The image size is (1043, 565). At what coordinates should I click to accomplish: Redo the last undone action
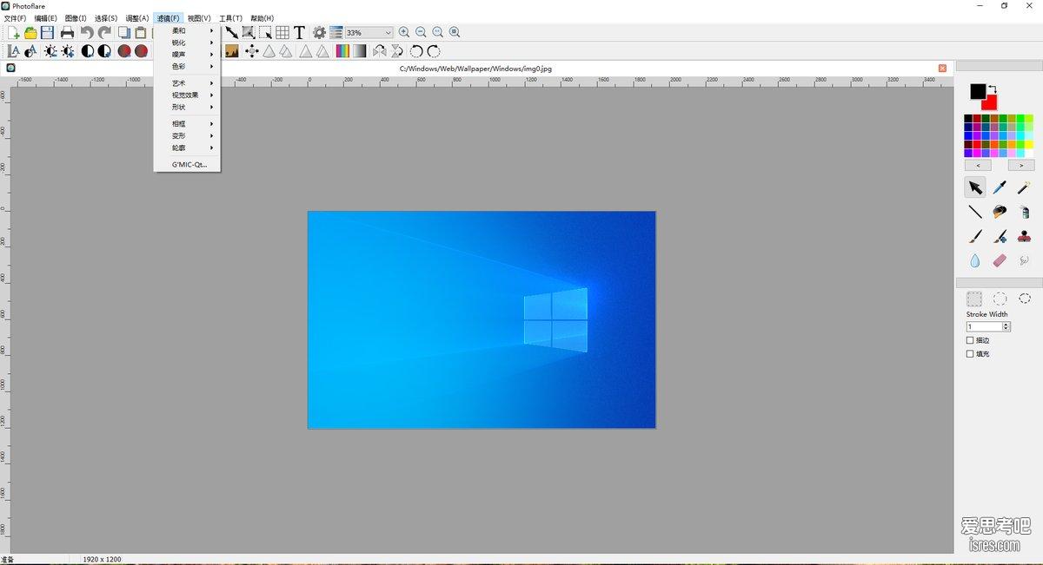tap(104, 32)
